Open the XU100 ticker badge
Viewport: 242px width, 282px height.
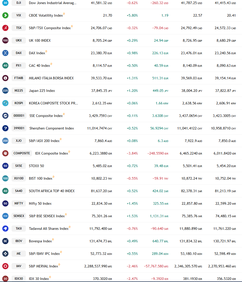19,178
